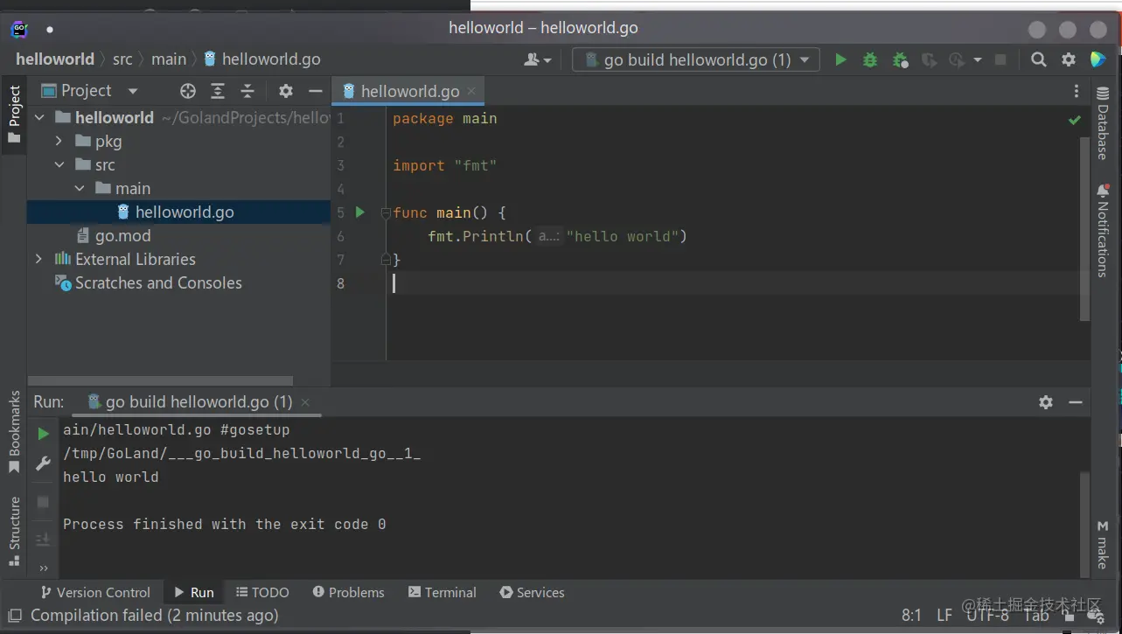Click the LF line separator indicator
This screenshot has width=1122, height=634.
tap(944, 616)
